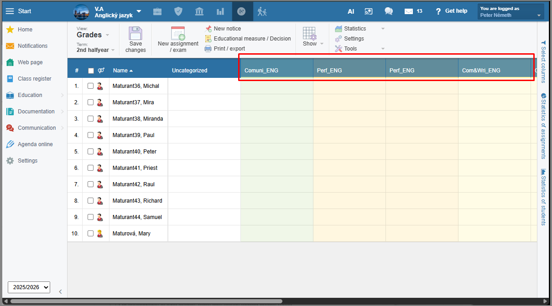Open Class register in the sidebar
This screenshot has height=306, width=552.
(34, 79)
